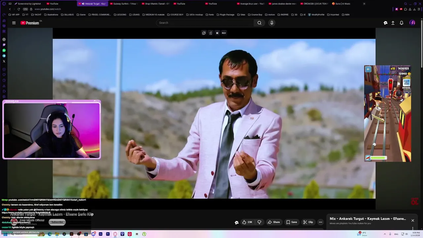Click the YouTube search field
This screenshot has width=423, height=238.
tap(205, 23)
